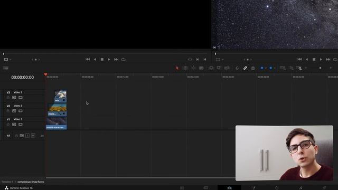Click the timeline zoom-out minus button
This screenshot has width=338, height=190.
(306, 68)
